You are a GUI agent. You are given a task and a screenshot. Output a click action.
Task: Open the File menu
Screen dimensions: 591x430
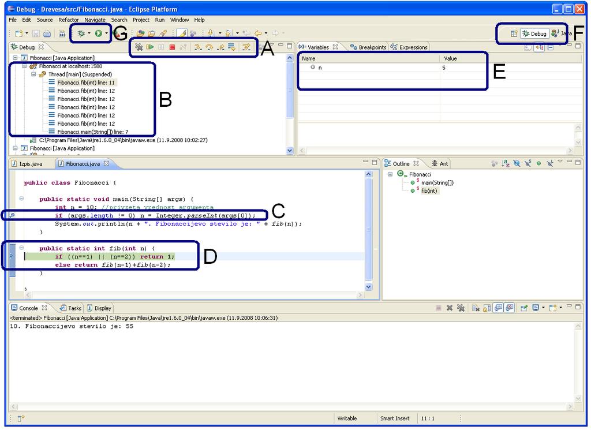[x=13, y=20]
